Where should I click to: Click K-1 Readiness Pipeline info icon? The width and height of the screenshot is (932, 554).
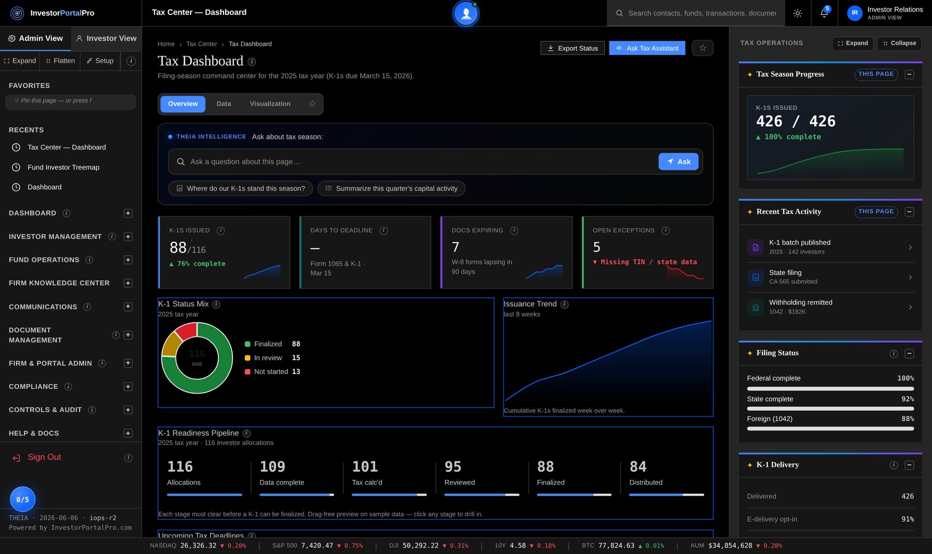click(247, 433)
